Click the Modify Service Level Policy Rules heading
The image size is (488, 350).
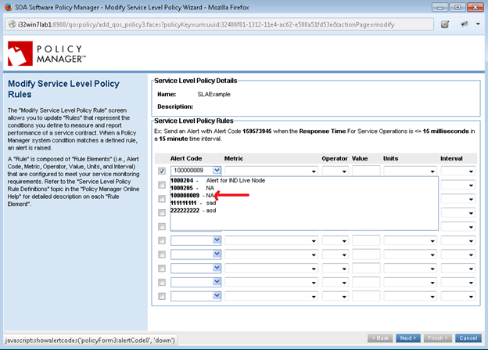63,88
